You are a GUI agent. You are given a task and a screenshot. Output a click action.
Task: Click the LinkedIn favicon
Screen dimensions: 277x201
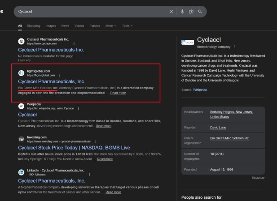pos(21,172)
